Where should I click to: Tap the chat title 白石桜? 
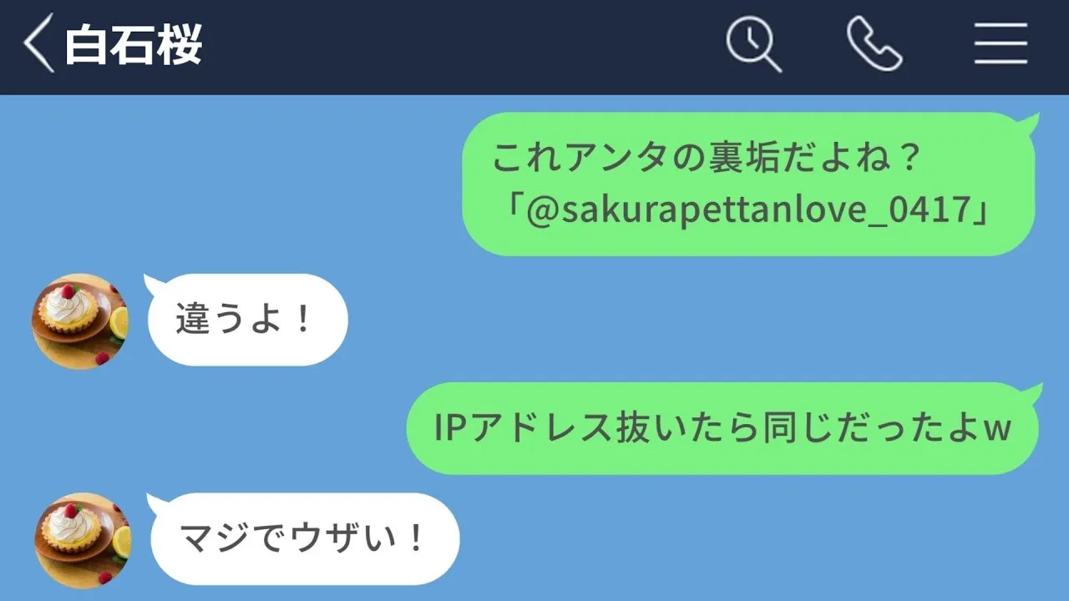(134, 46)
